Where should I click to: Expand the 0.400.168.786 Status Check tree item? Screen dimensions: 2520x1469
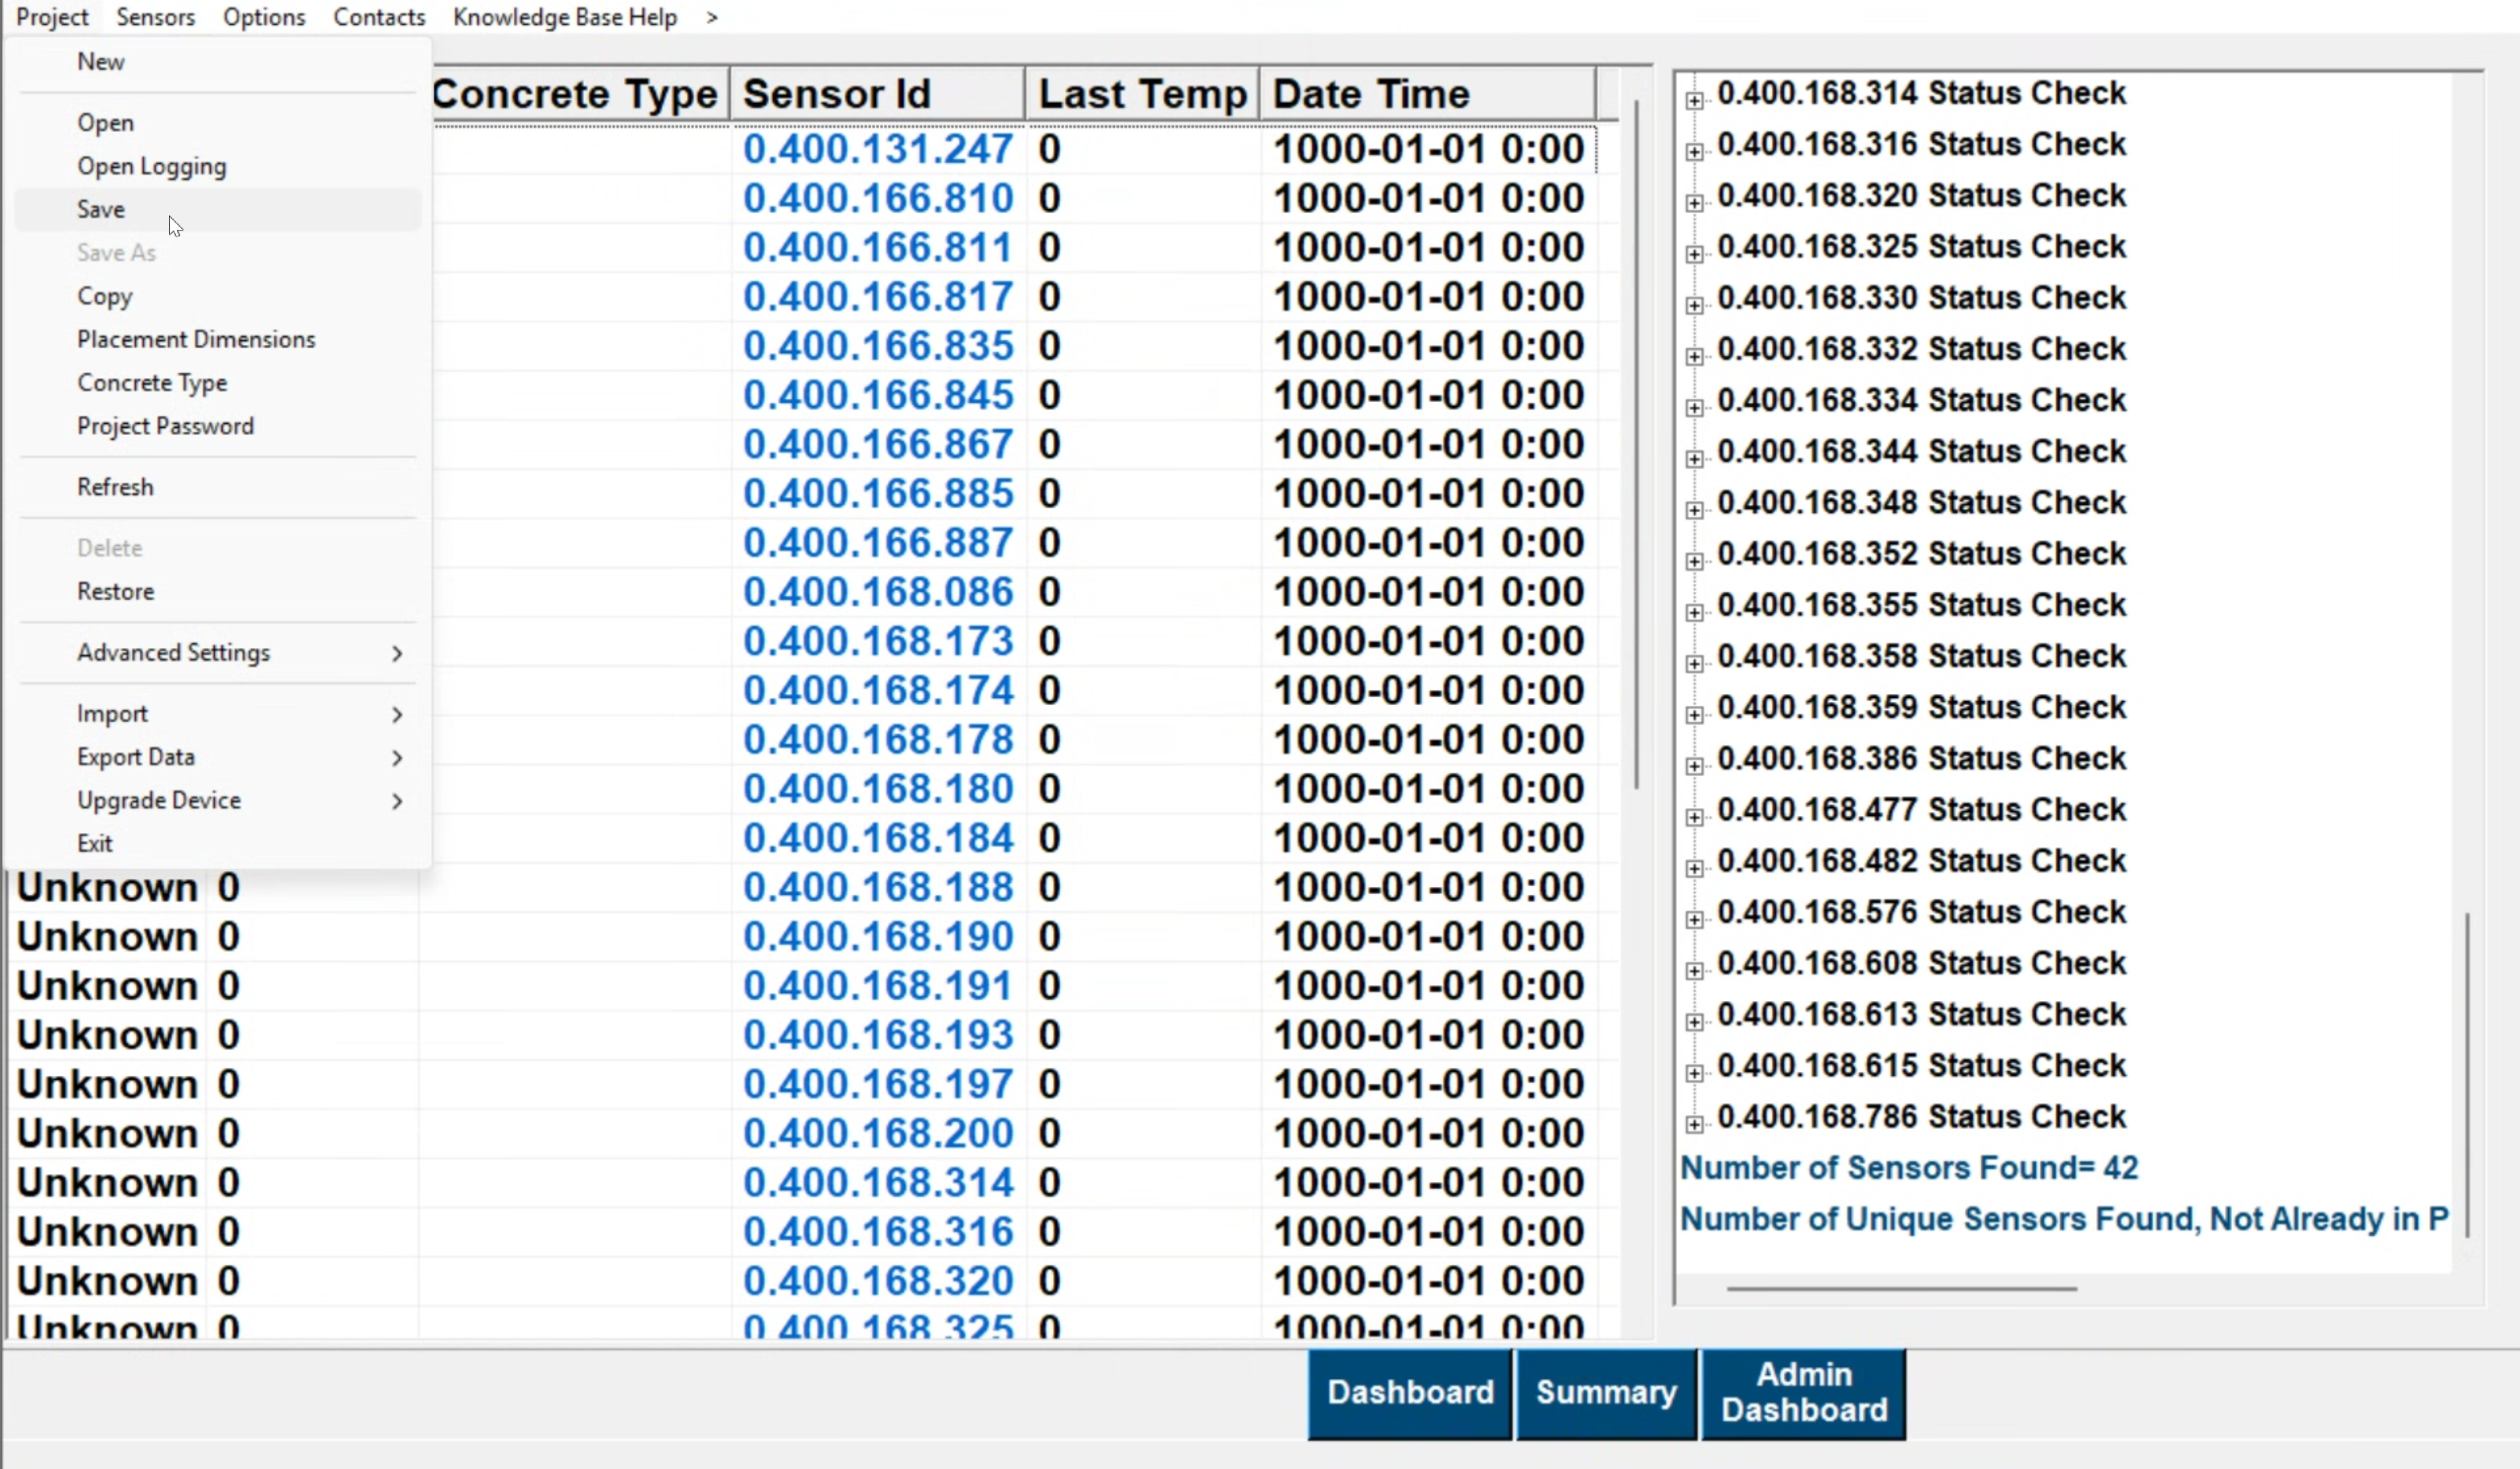(x=1694, y=1124)
